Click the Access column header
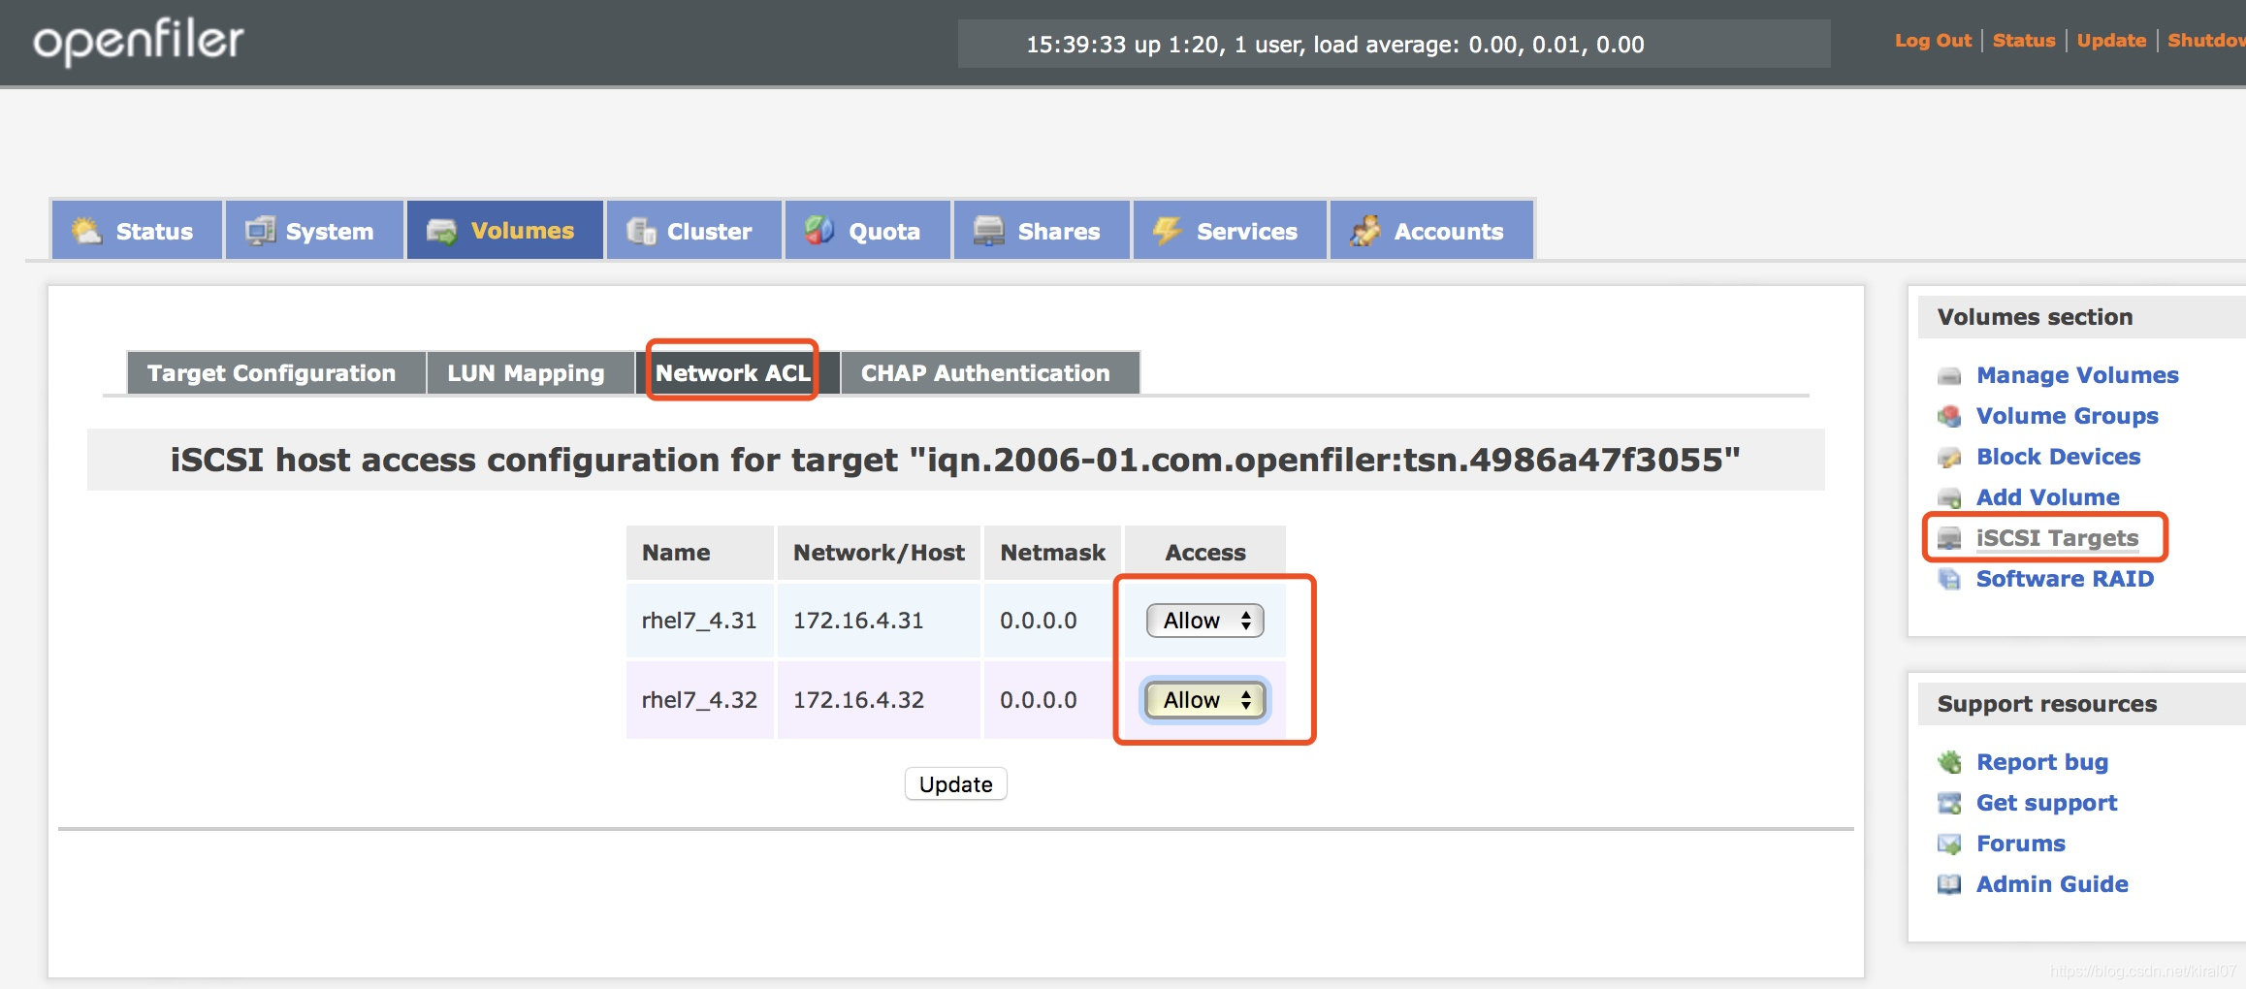2246x989 pixels. (1205, 553)
